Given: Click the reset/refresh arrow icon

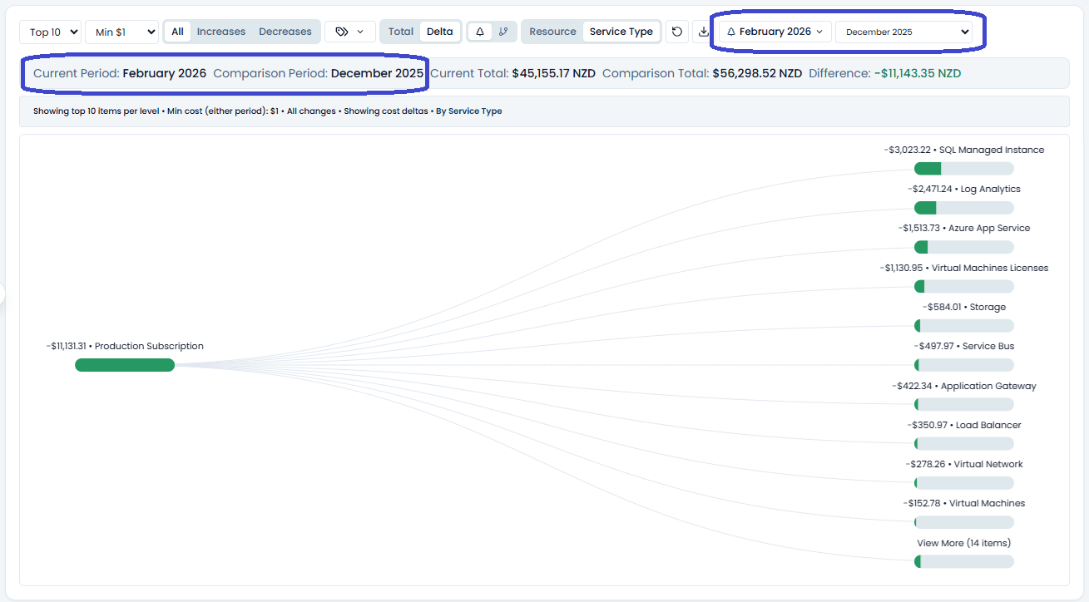Looking at the screenshot, I should [677, 32].
